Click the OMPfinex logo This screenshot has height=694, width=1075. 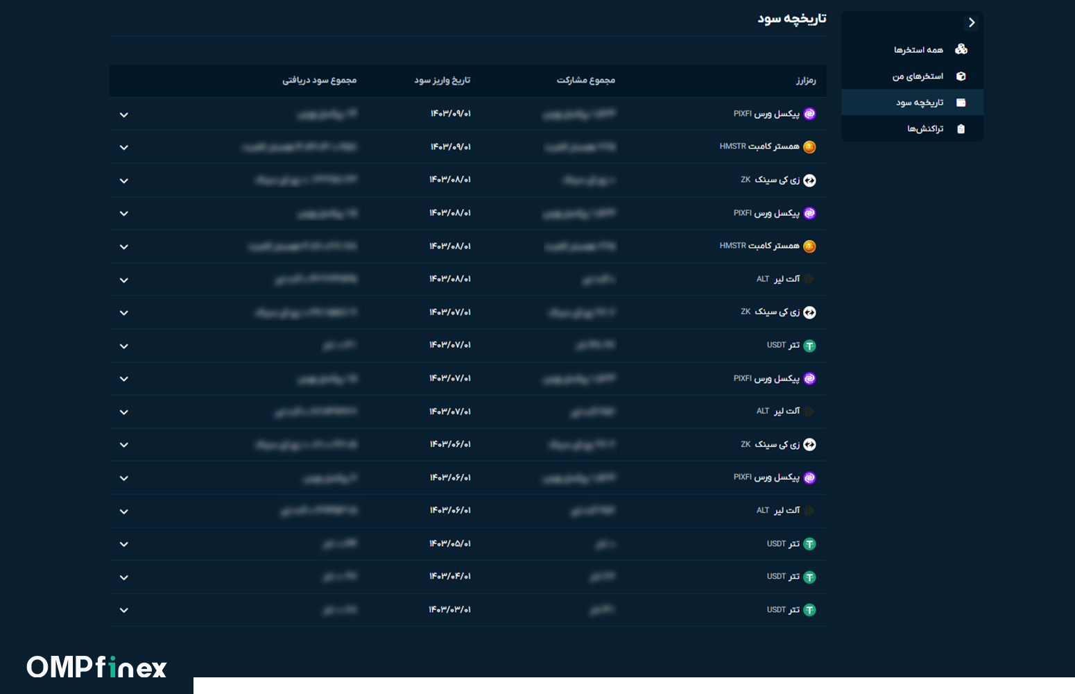[x=96, y=667]
